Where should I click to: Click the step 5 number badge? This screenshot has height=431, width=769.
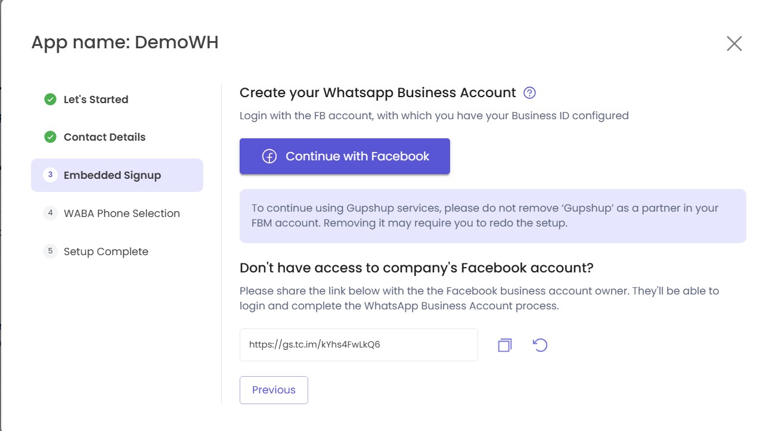pos(50,252)
